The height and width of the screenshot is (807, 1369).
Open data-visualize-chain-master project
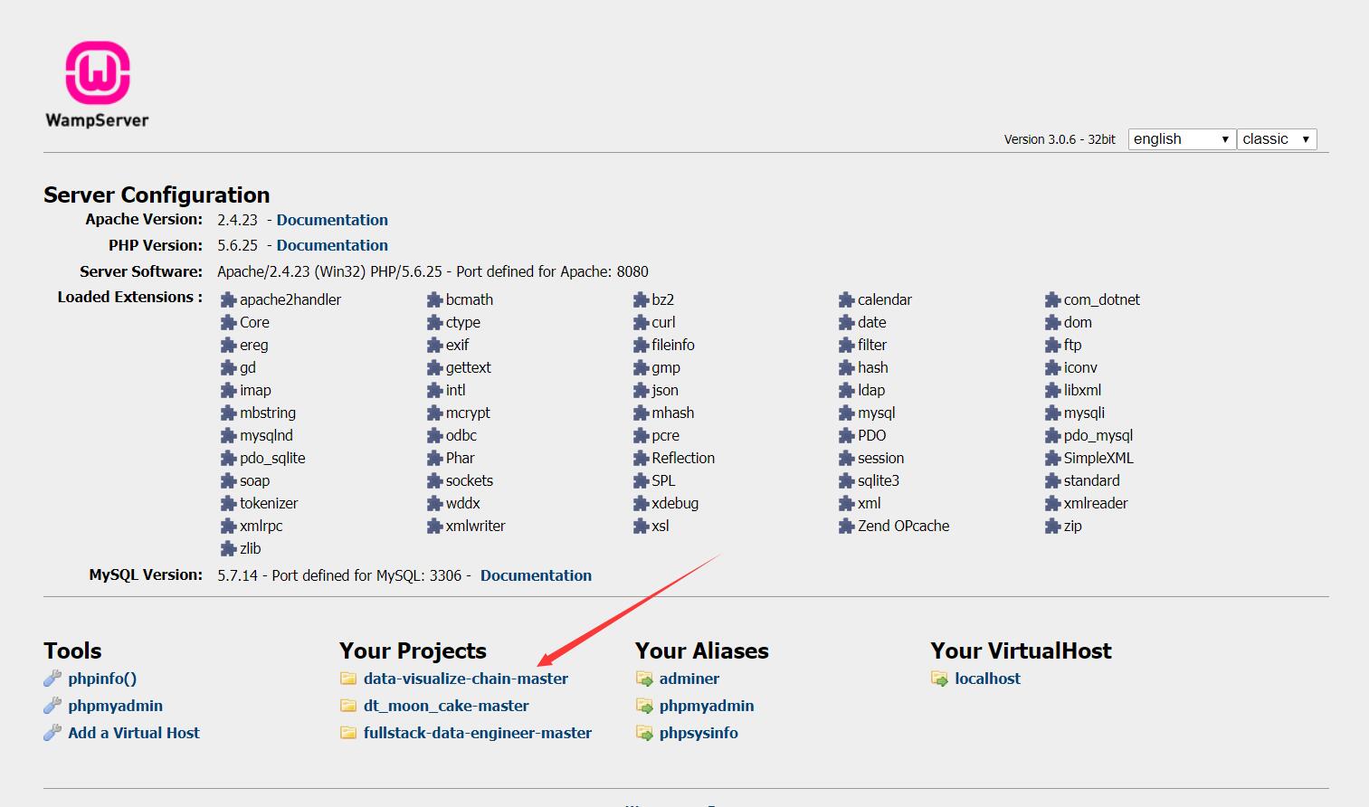coord(466,679)
